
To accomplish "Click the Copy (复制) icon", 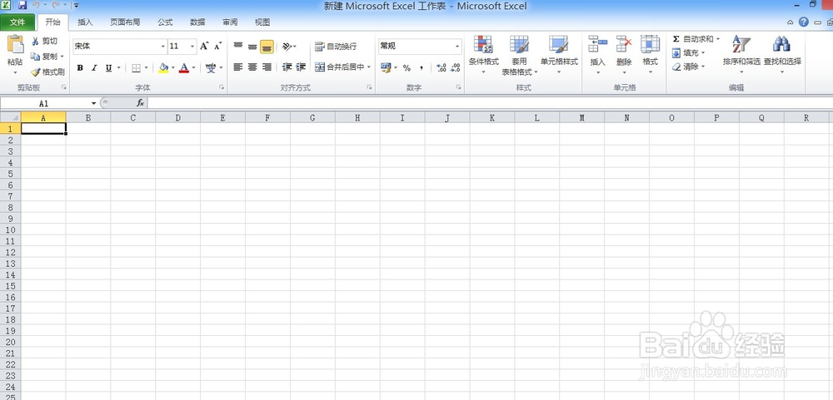I will coord(36,57).
